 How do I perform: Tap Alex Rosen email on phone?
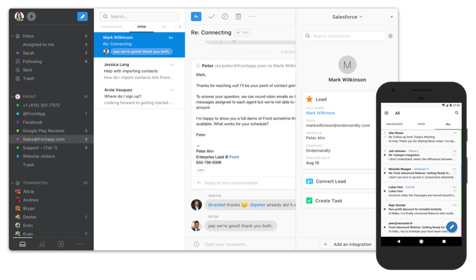coord(421,137)
